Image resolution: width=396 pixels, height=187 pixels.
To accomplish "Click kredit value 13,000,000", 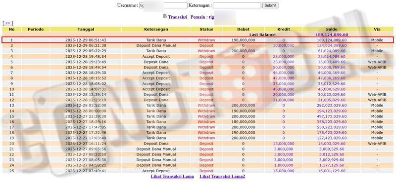I will (283, 144).
